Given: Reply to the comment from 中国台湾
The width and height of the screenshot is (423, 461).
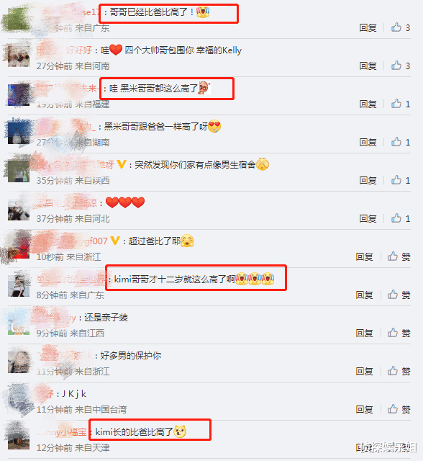Looking at the screenshot, I should pos(364,409).
